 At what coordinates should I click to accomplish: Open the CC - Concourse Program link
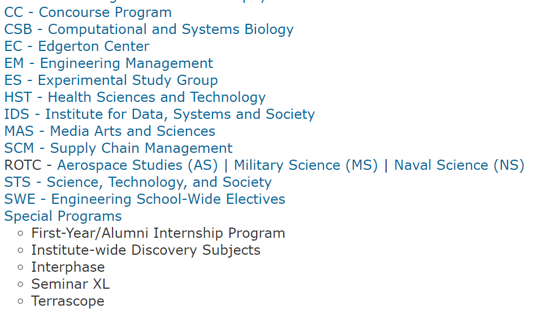(x=88, y=12)
